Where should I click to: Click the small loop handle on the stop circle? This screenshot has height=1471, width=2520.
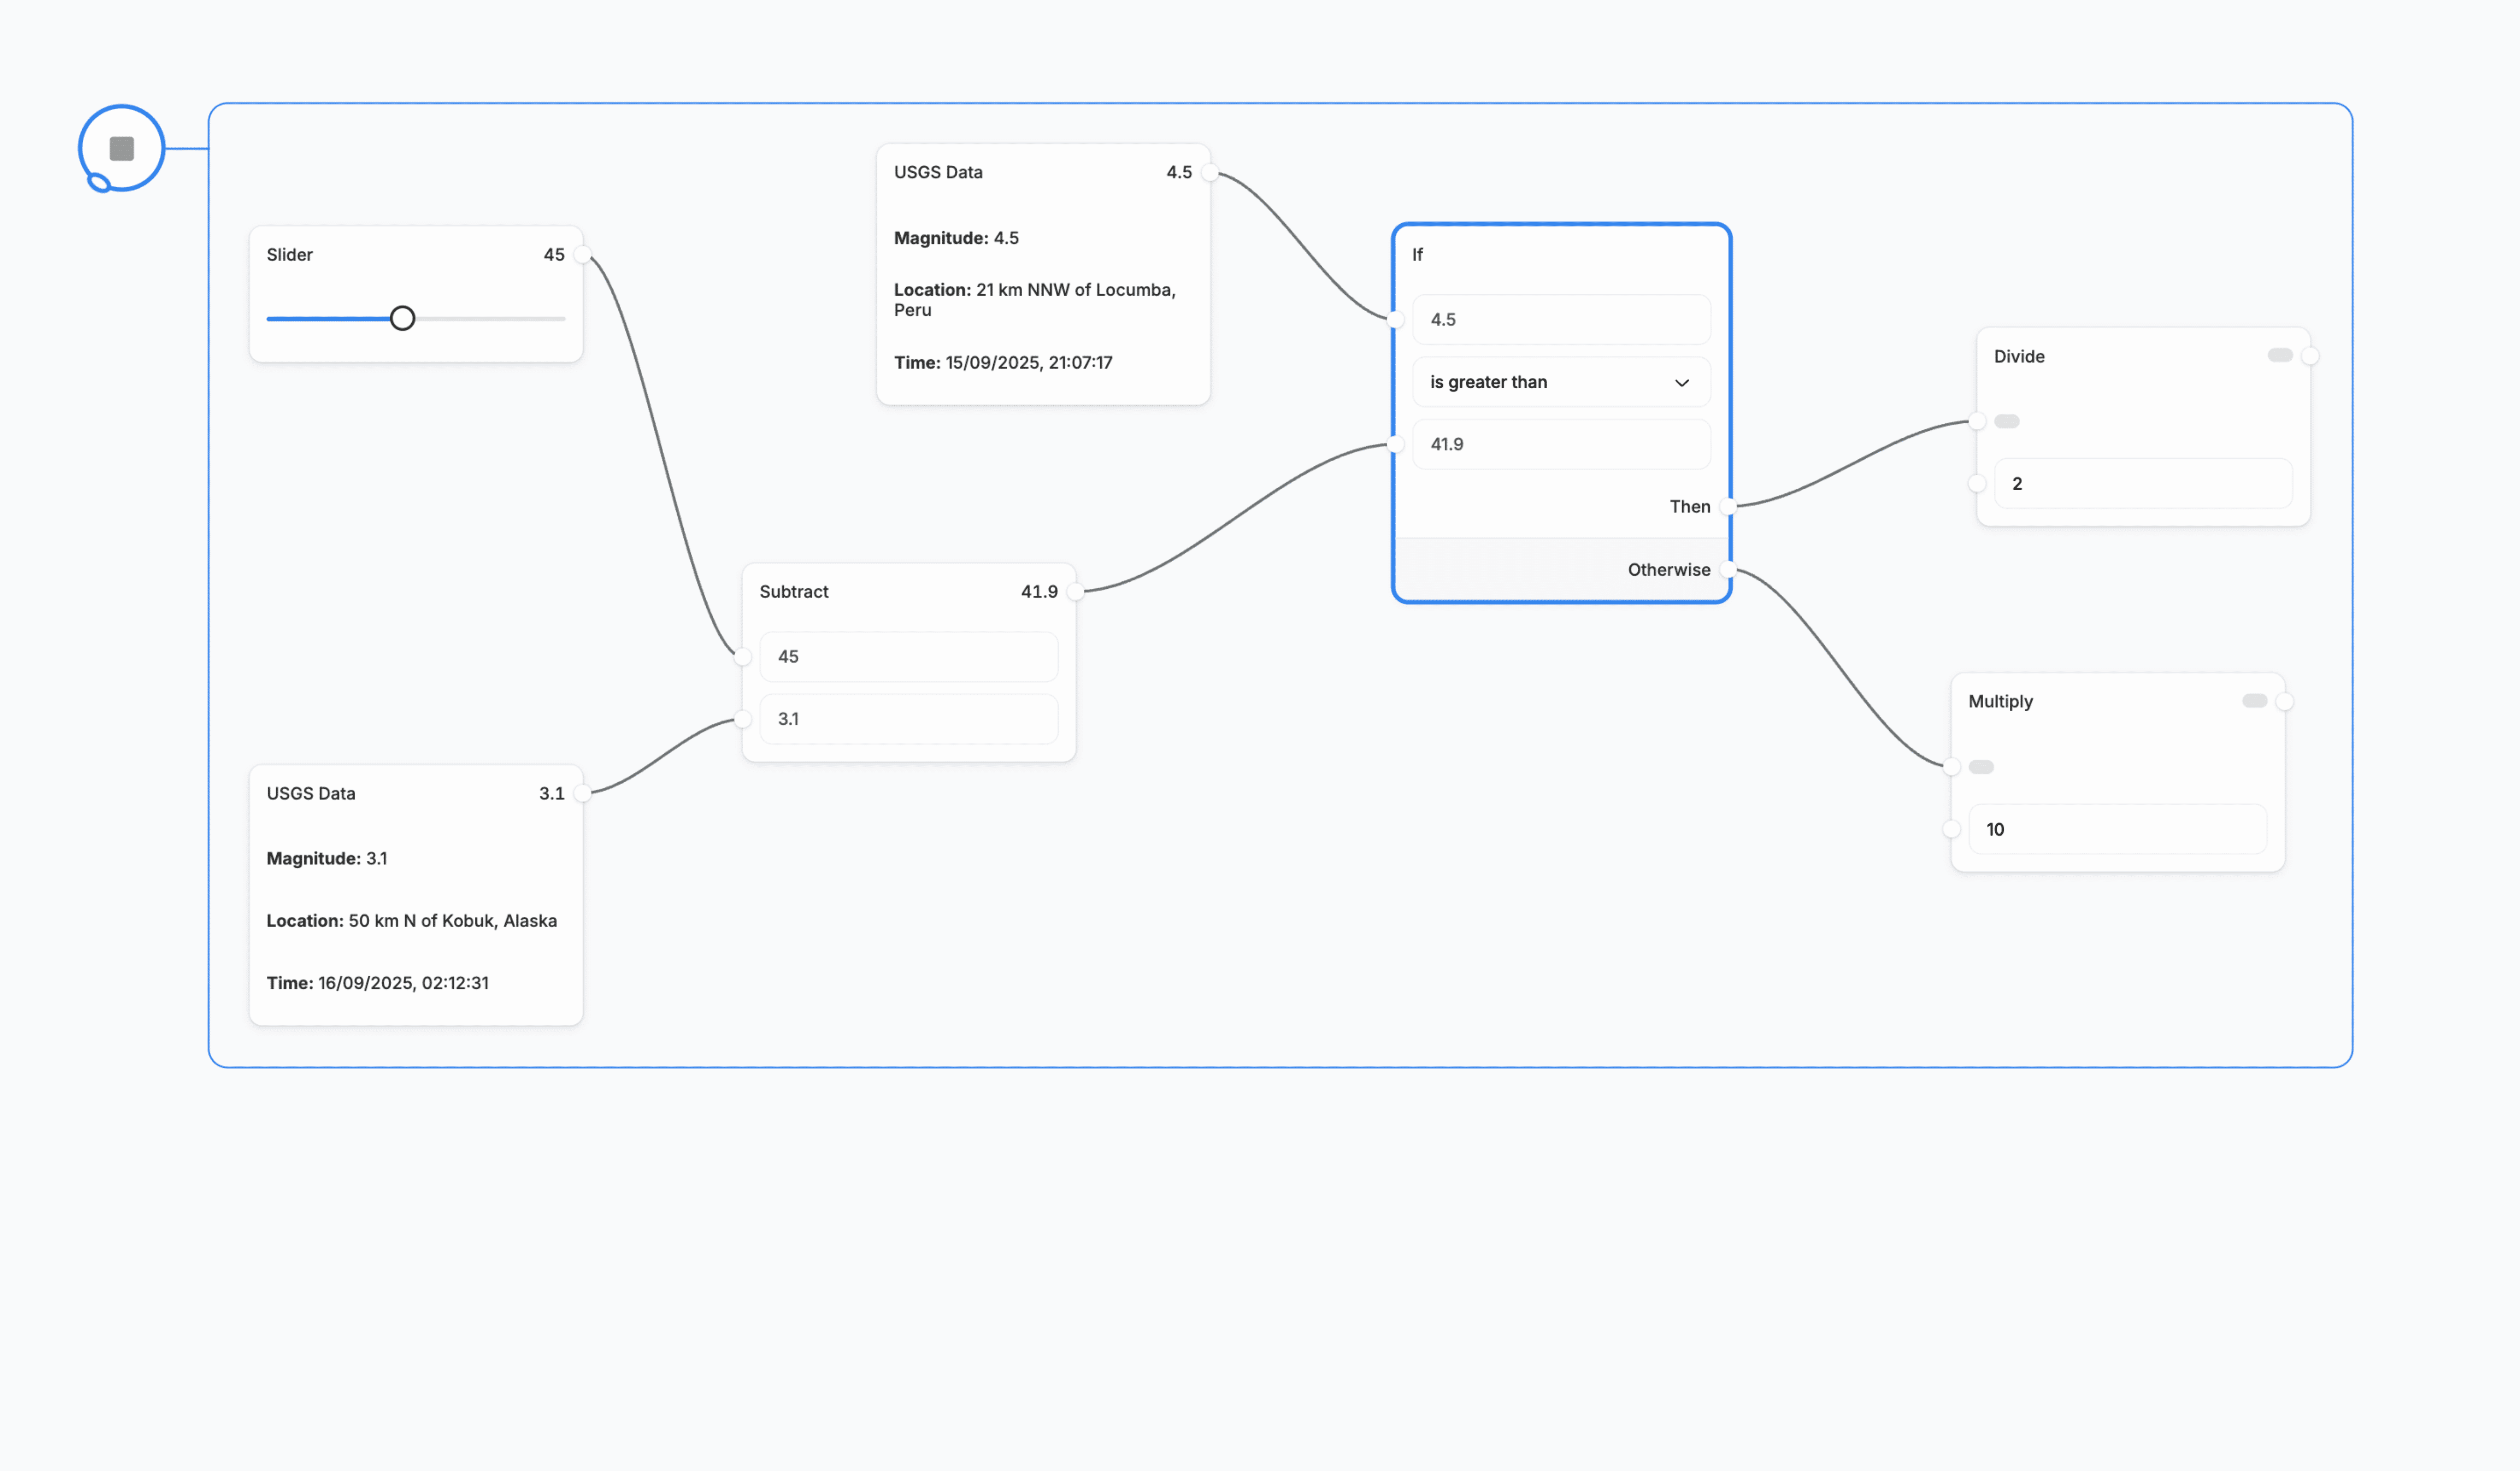point(99,182)
